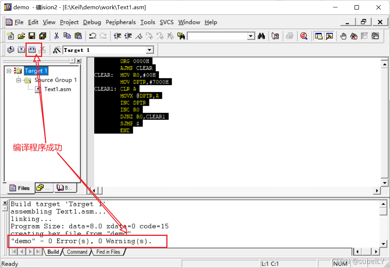
Task: Collapse the Target 1 tree node
Action: point(9,71)
